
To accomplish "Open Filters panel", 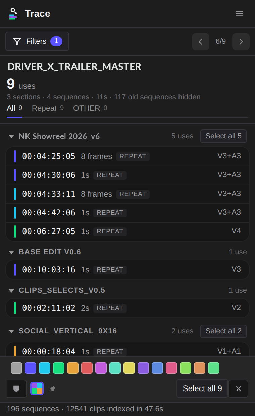I will 37,41.
